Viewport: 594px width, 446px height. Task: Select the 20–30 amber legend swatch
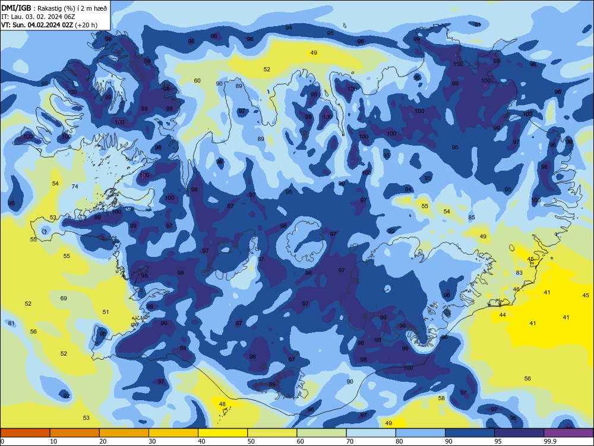coord(124,433)
